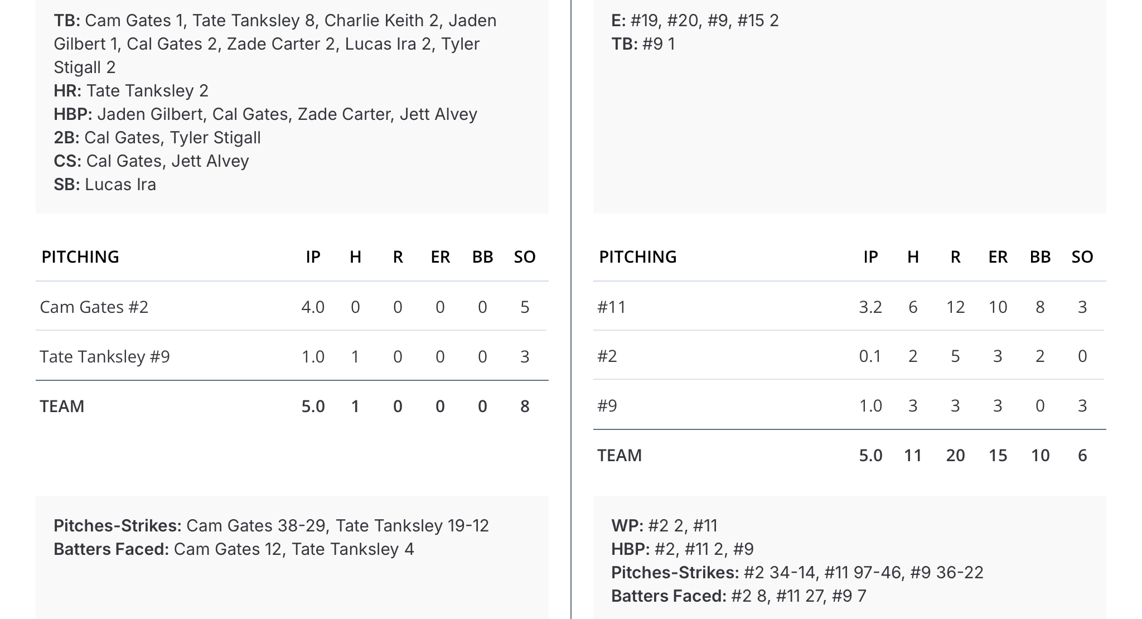Click BB column header in right table
Viewport: 1142px width, 619px height.
click(1040, 257)
